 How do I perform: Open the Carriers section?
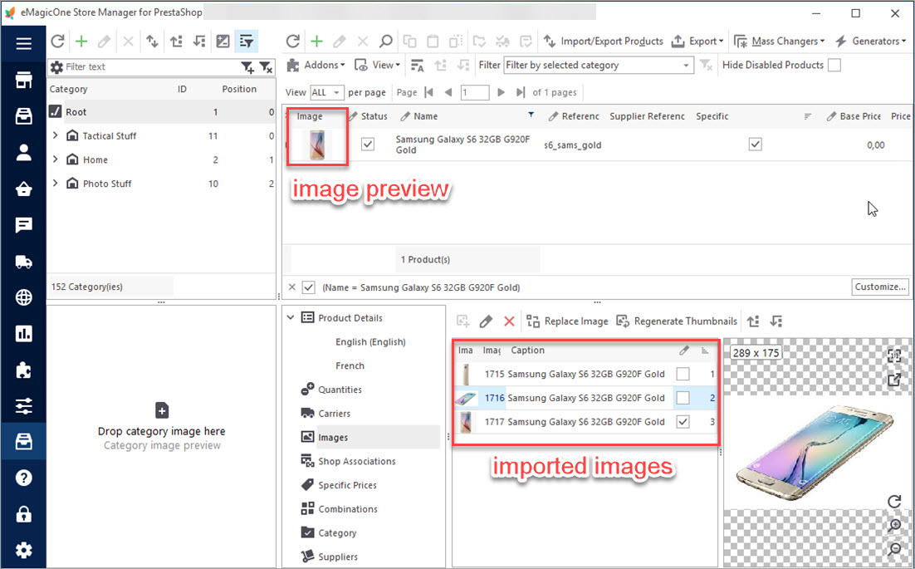pyautogui.click(x=325, y=413)
